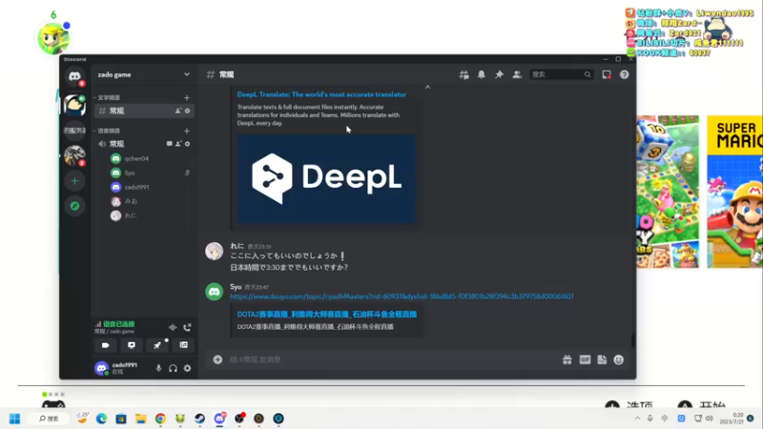Toggle headphone deafen
The image size is (763, 429).
[x=173, y=368]
